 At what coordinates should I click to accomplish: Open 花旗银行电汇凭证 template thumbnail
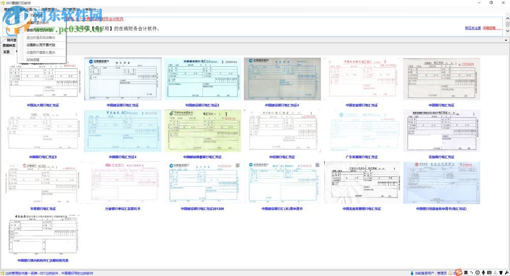point(441,131)
